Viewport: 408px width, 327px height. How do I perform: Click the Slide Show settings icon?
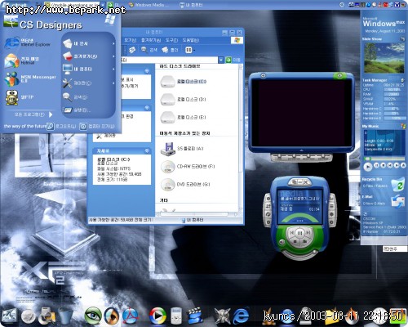pos(402,39)
